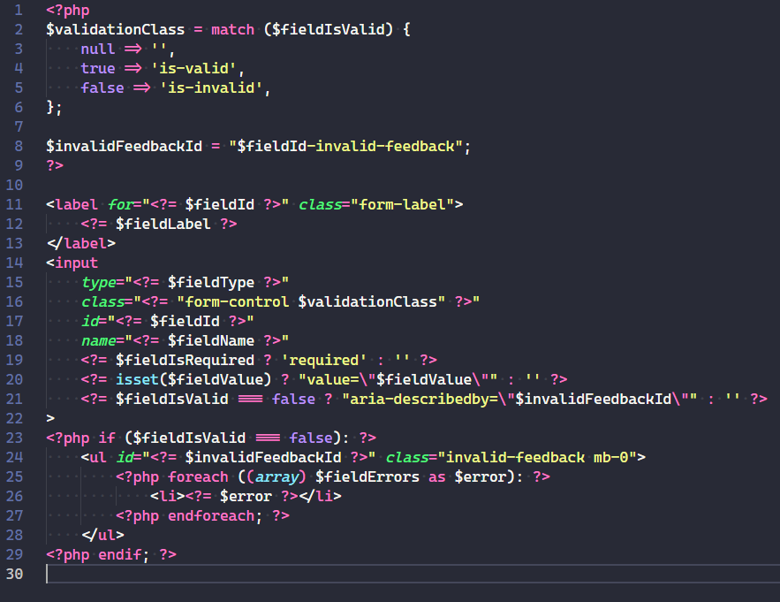
Task: Place cursor on empty line 30
Action: [413, 574]
